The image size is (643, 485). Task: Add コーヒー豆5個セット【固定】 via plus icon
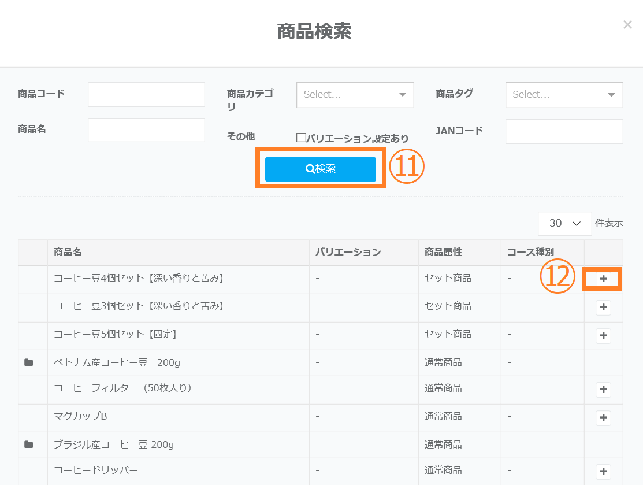coord(603,336)
